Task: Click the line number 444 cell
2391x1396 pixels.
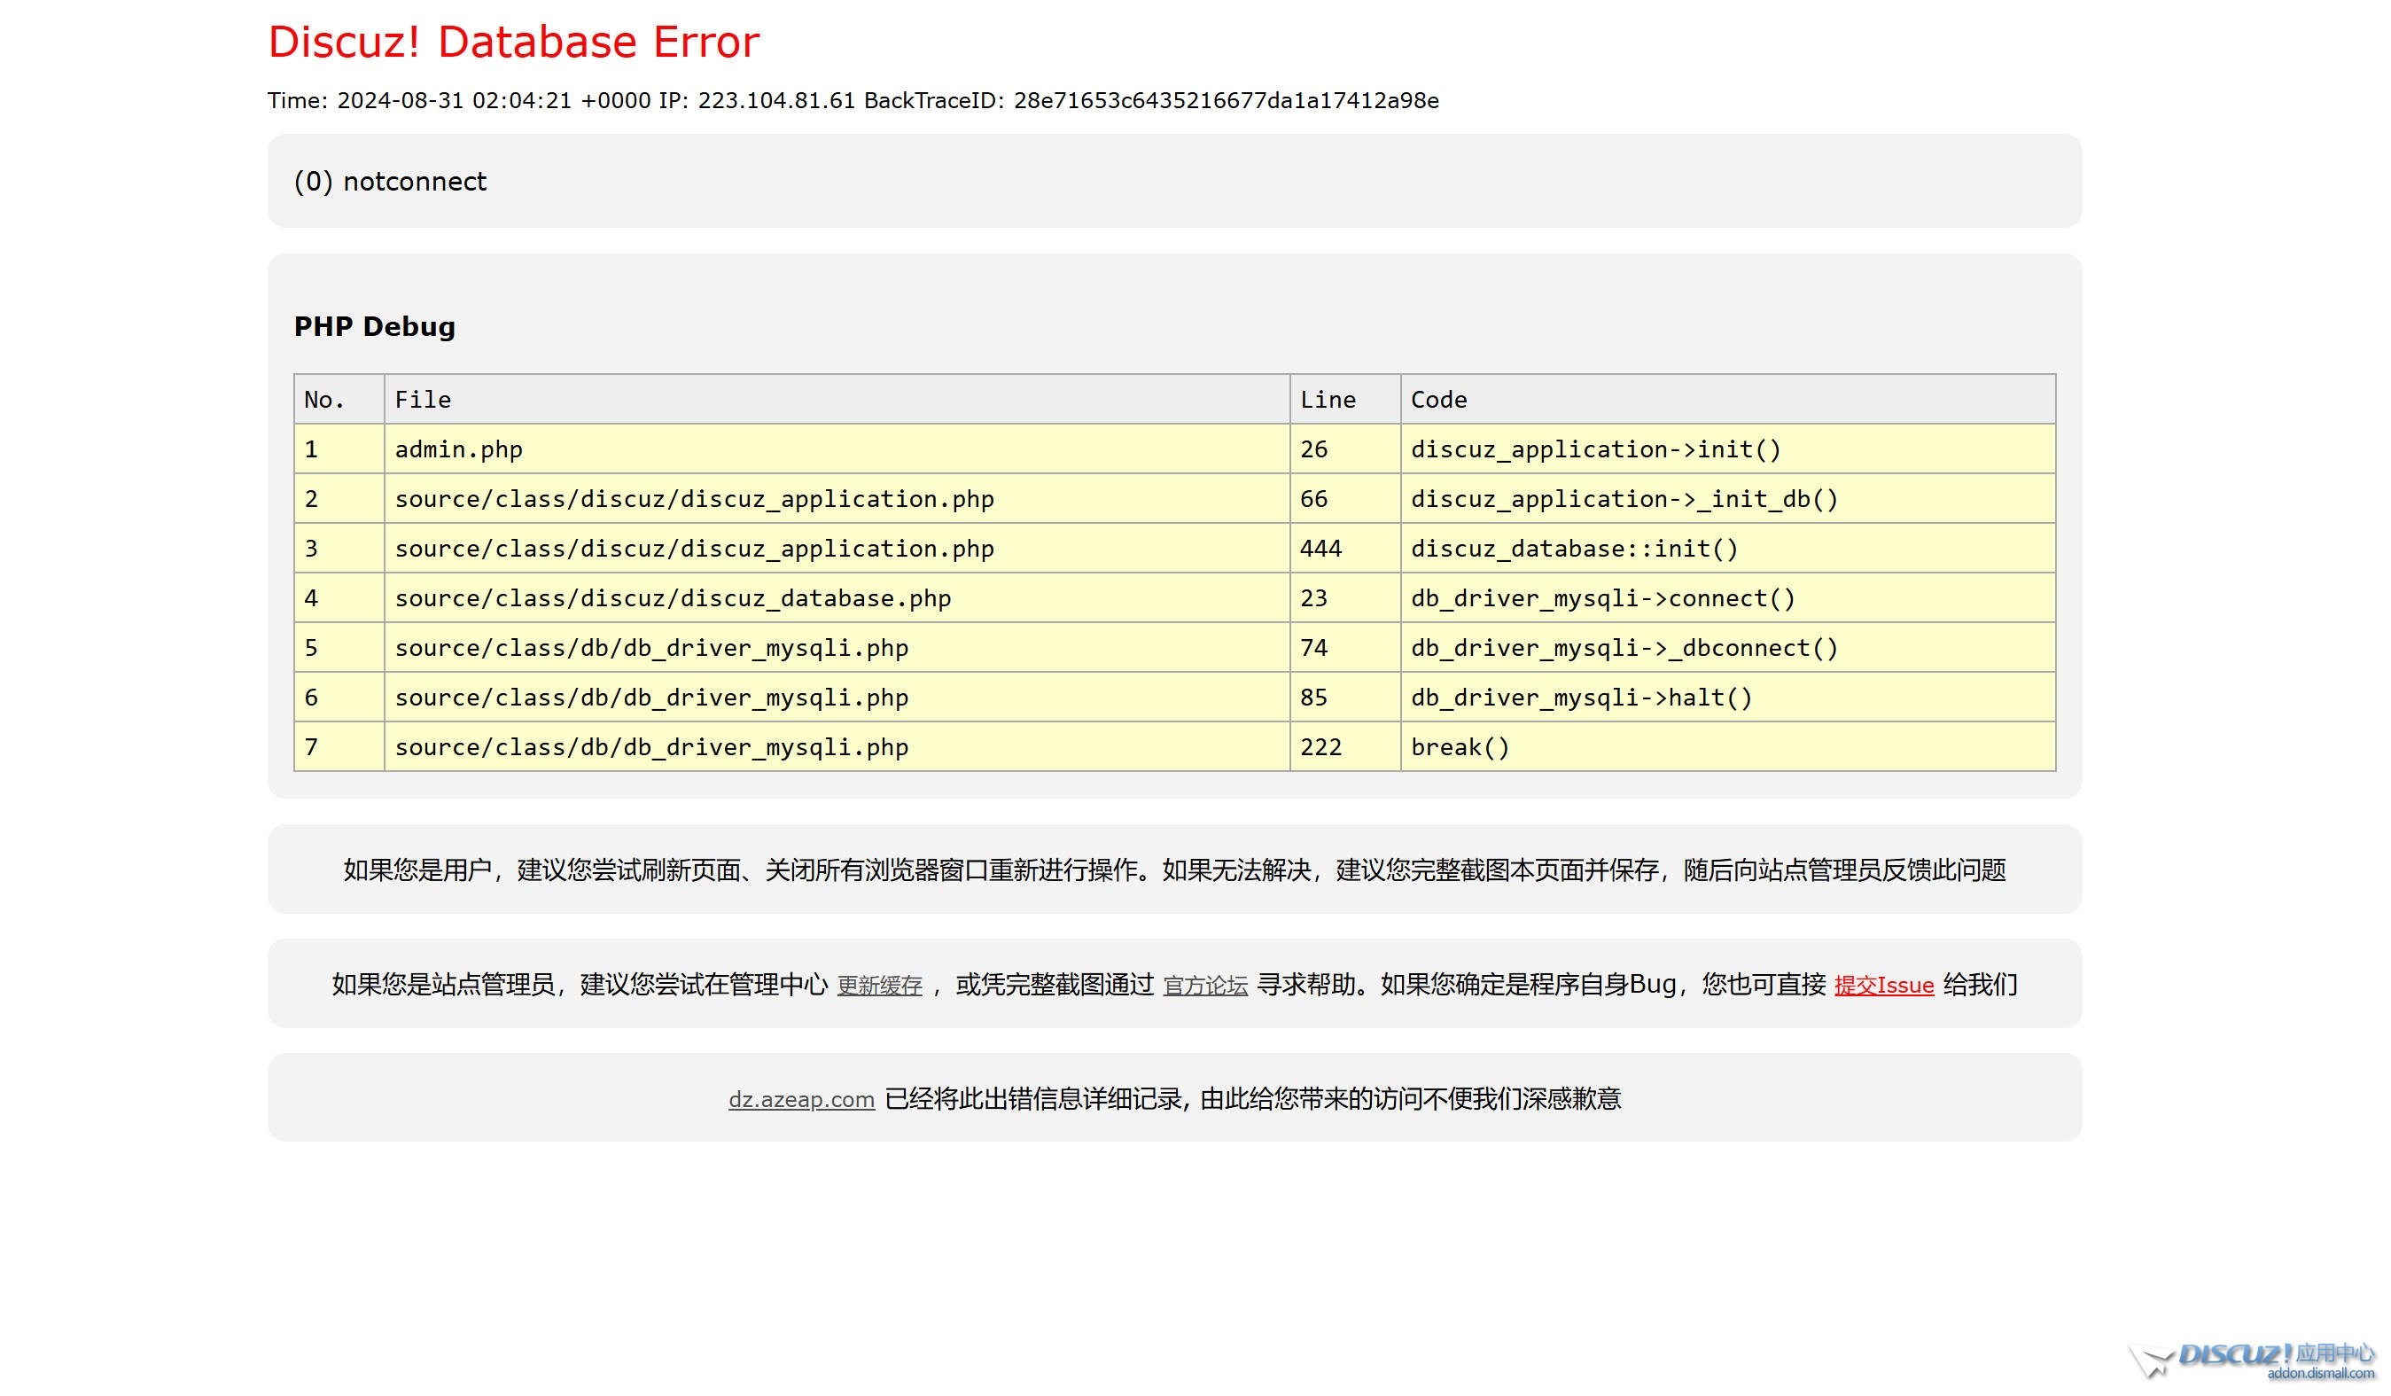Action: (x=1320, y=549)
